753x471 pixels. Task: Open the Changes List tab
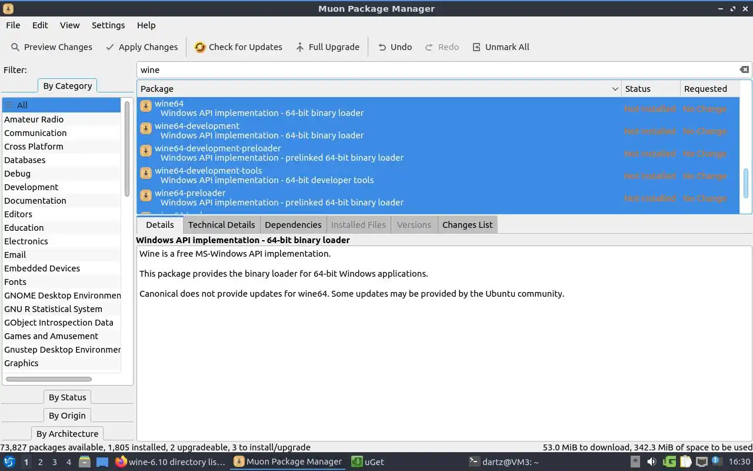pos(468,225)
